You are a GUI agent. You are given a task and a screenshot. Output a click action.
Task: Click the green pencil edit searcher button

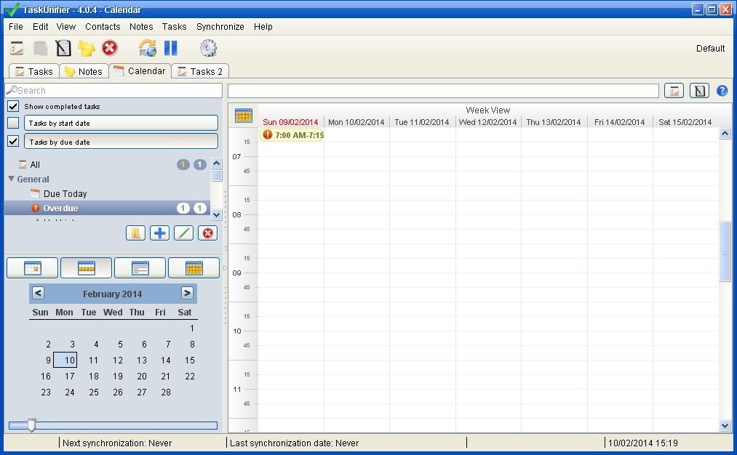184,233
